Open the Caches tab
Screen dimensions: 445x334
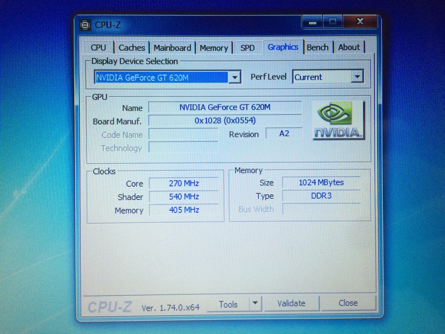point(132,48)
